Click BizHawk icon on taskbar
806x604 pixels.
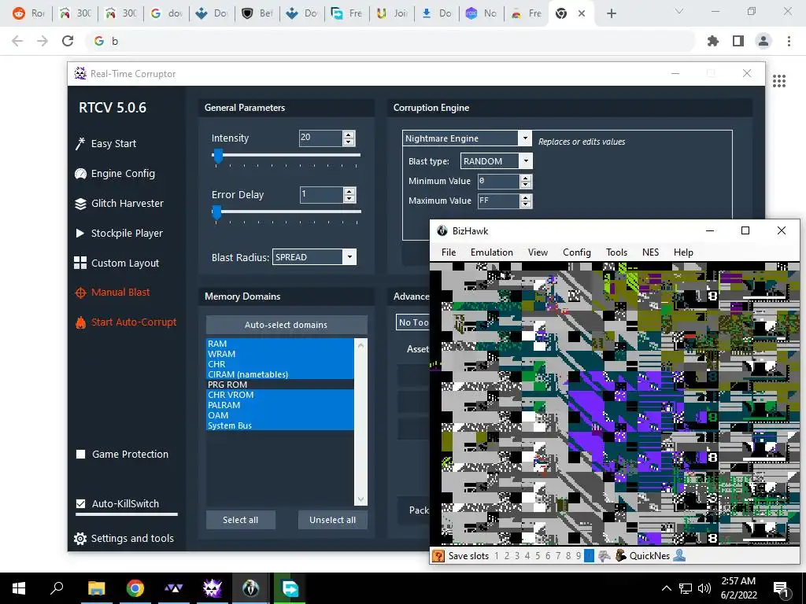(x=251, y=588)
